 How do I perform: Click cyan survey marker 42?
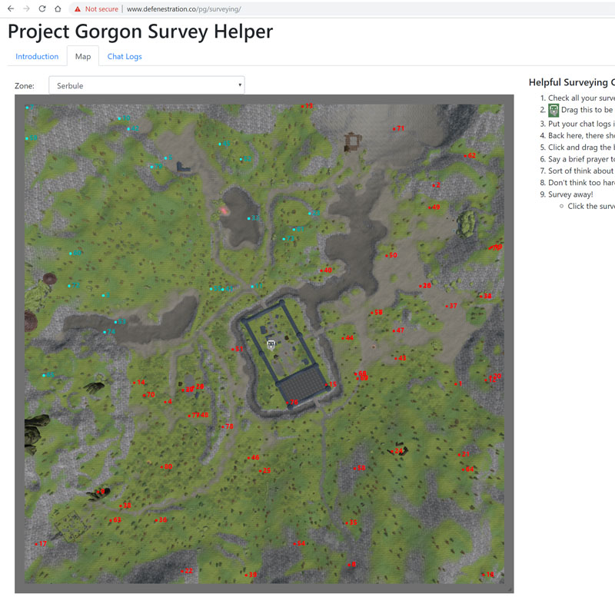point(133,128)
